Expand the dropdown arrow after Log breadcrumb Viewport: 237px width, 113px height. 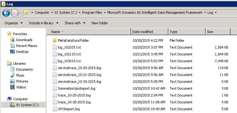[x=216, y=12]
